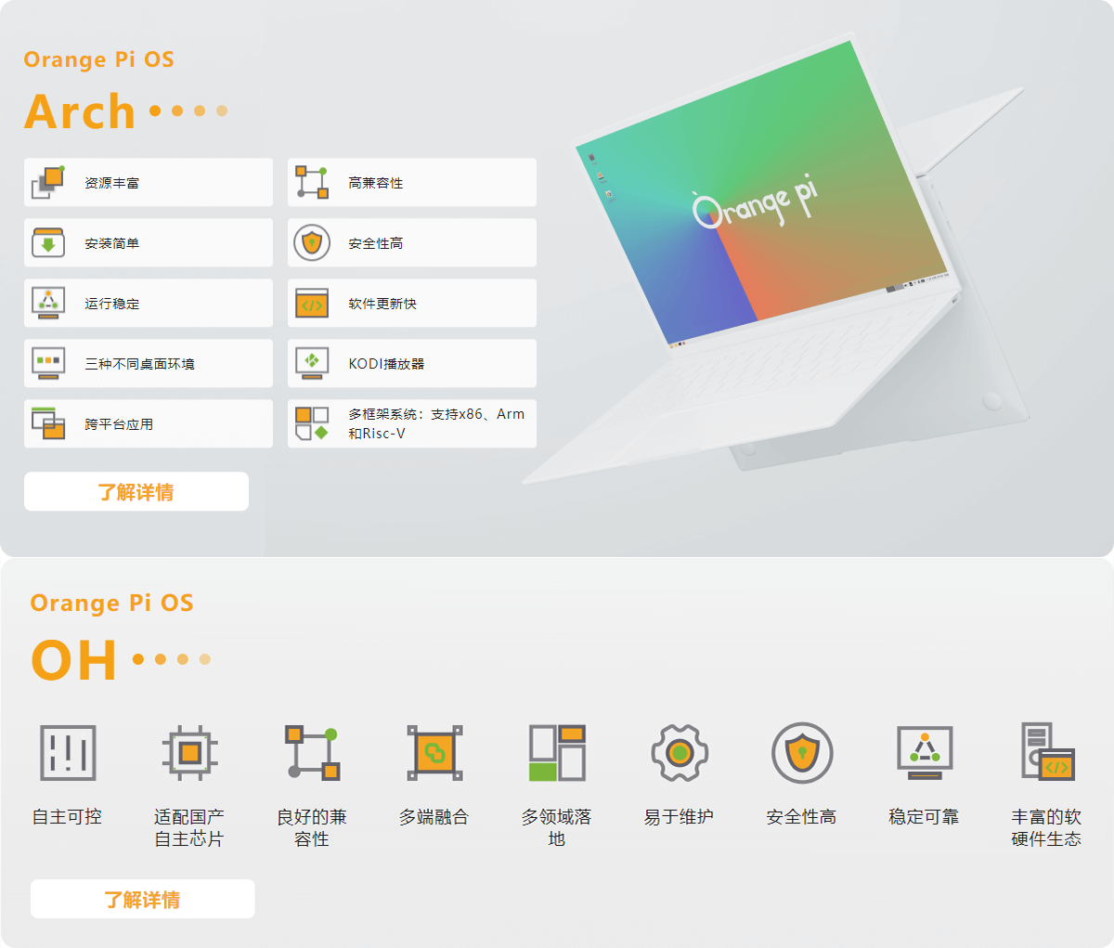Click the Orange Pi laptop image
1114x948 pixels.
coord(780,260)
